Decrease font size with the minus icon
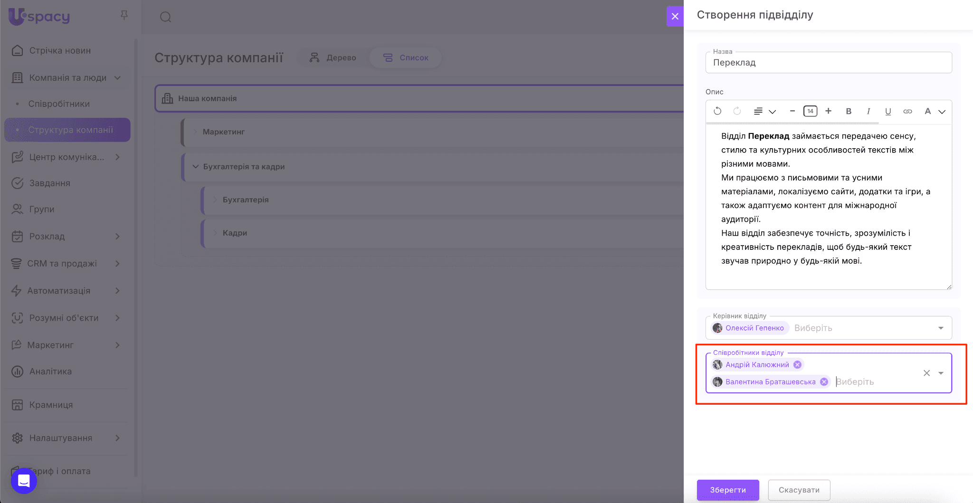The height and width of the screenshot is (503, 973). pos(792,111)
